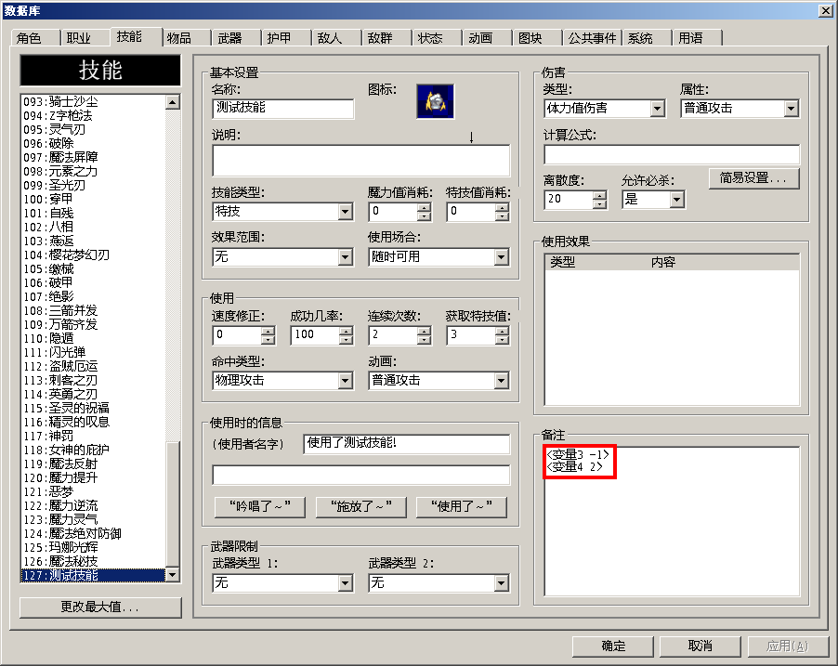
Task: Select skill 097:魔法屏障
Action: tap(93, 157)
